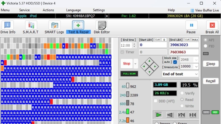Open the Language menu

(73, 10)
